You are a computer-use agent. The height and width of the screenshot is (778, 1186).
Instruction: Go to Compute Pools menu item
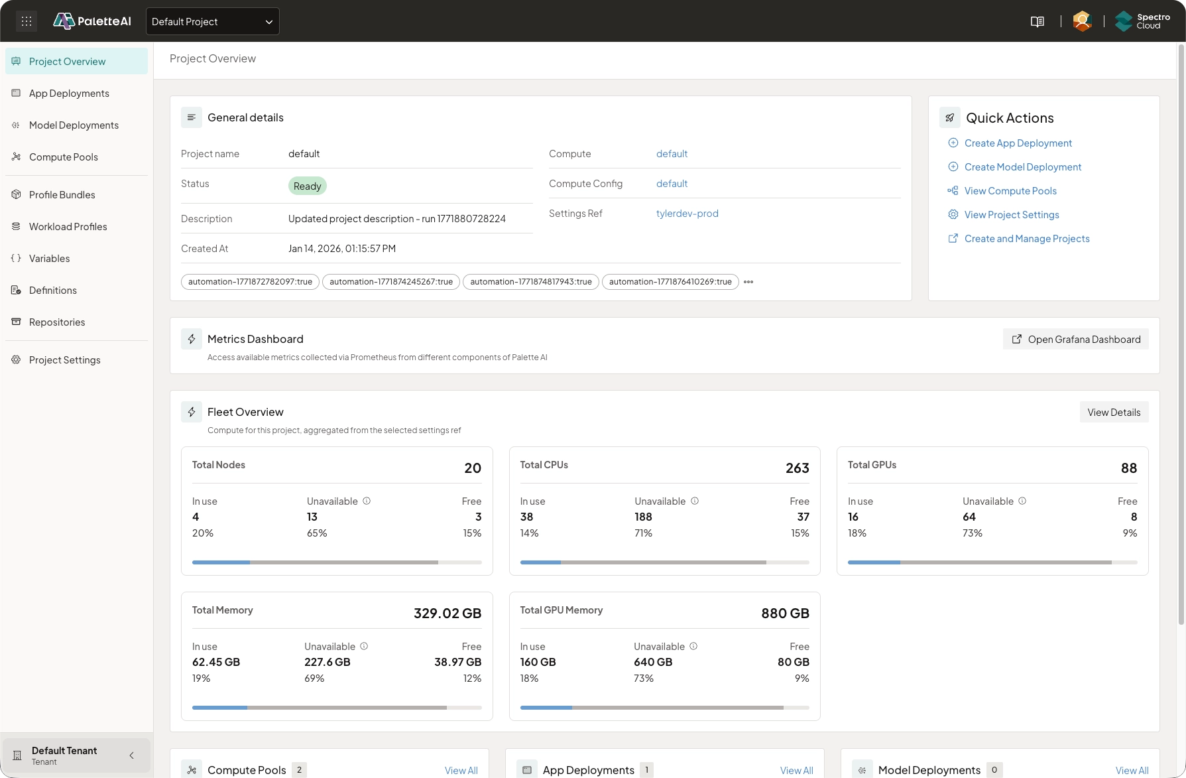pyautogui.click(x=76, y=157)
